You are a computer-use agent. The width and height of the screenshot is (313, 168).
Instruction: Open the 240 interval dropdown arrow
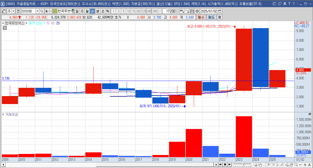point(160,11)
